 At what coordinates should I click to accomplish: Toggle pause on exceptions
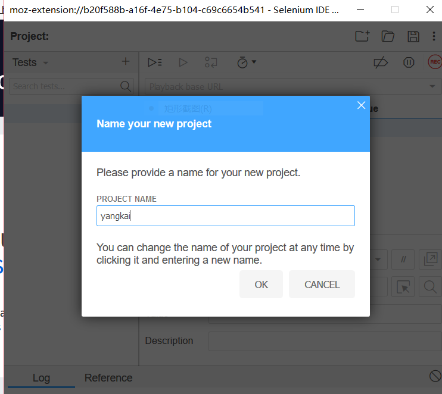409,62
